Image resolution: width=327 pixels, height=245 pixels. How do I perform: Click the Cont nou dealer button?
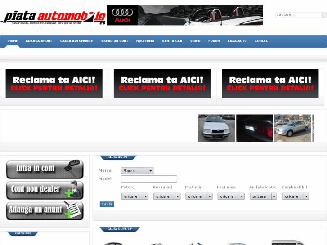pos(45,190)
